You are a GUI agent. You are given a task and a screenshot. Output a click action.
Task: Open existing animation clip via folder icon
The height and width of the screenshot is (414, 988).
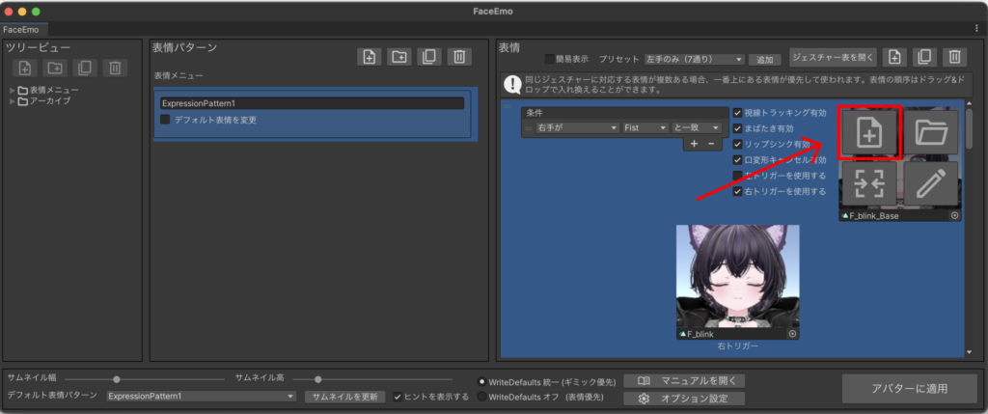(x=930, y=133)
